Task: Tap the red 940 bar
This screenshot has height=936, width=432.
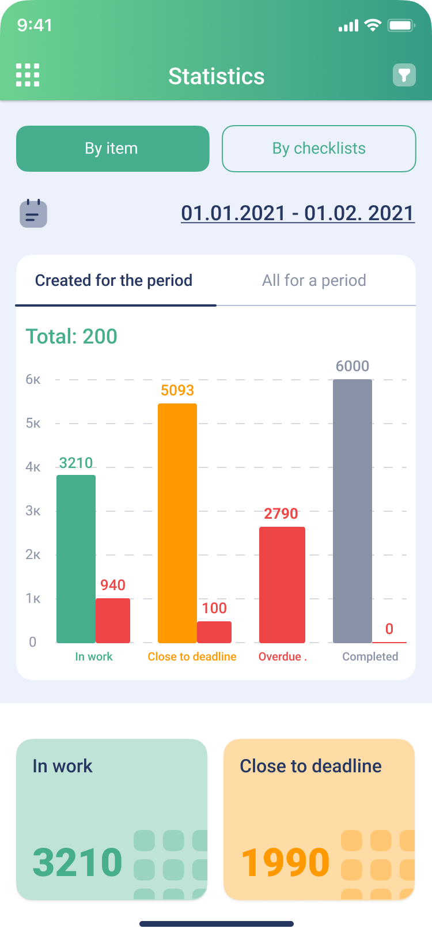Action: [x=113, y=621]
